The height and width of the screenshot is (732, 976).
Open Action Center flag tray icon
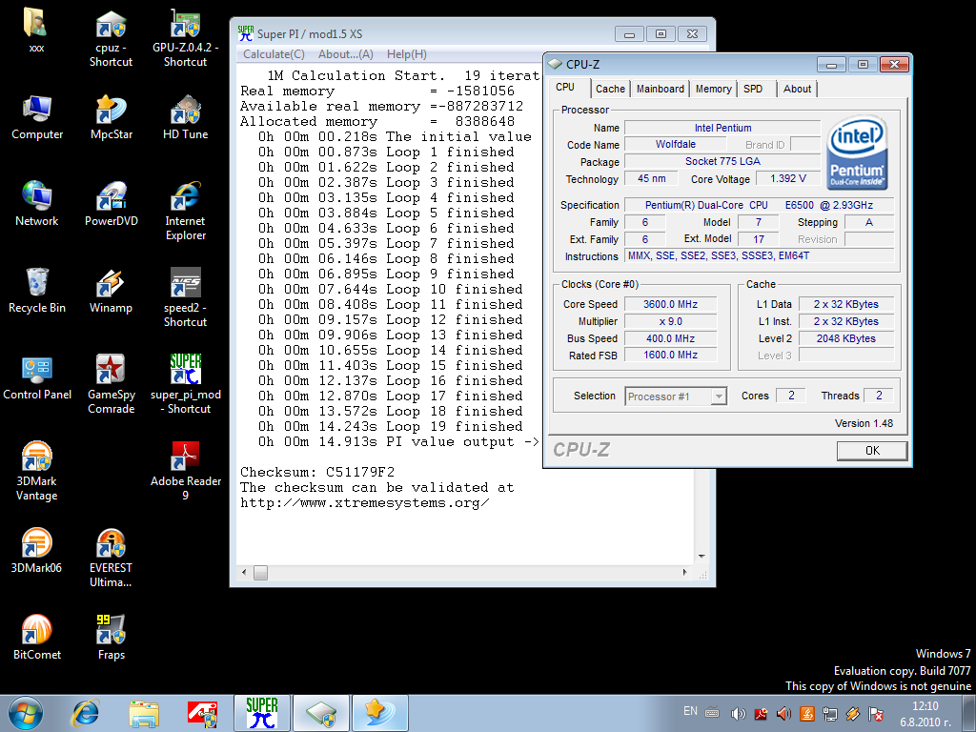point(875,713)
